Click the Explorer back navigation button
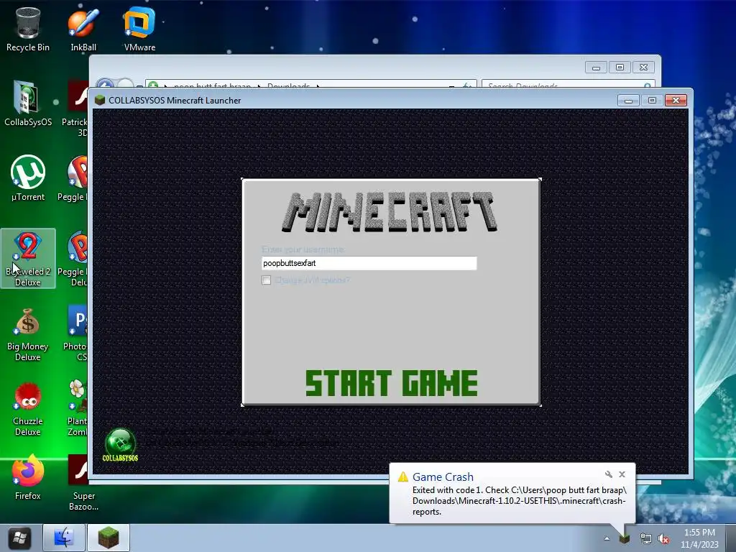736x552 pixels. point(105,83)
